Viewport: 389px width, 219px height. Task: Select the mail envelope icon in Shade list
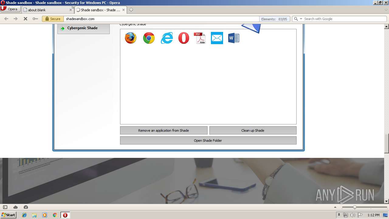217,38
